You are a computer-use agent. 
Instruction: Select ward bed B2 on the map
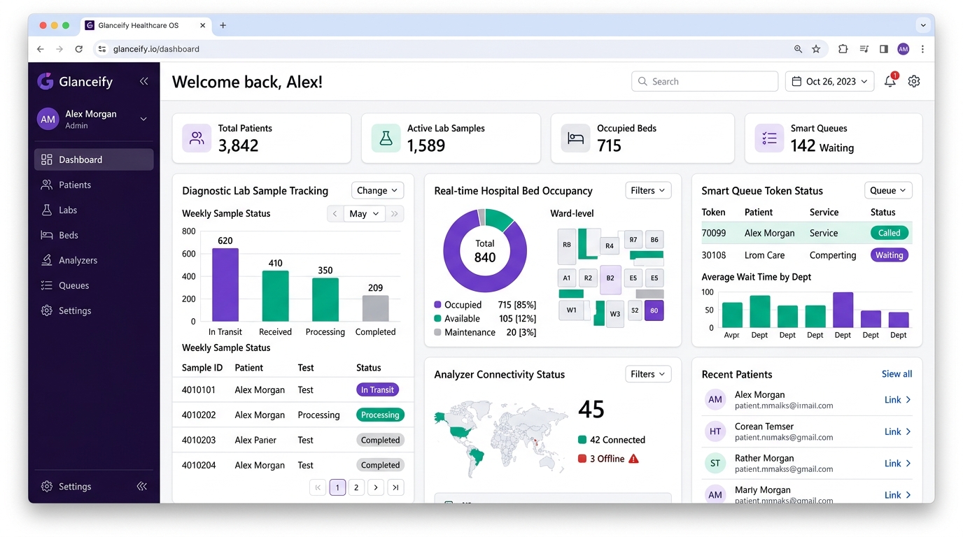coord(610,279)
